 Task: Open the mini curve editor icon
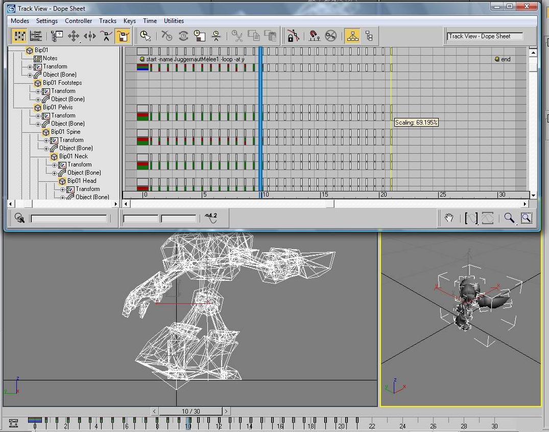[13, 423]
